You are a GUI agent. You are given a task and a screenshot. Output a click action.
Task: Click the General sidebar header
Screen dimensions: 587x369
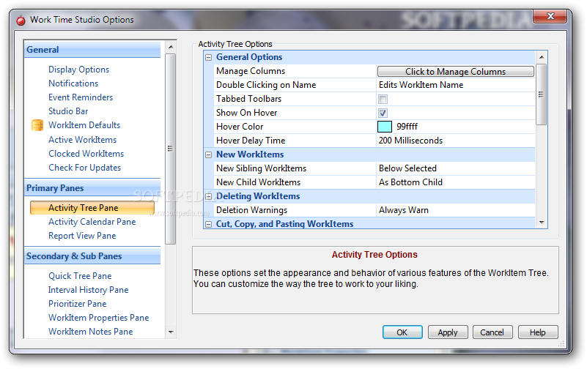pyautogui.click(x=92, y=50)
